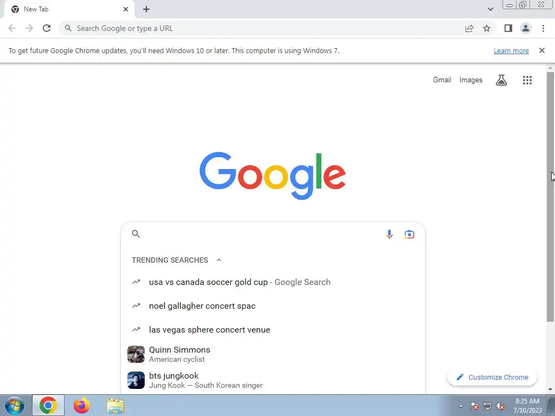This screenshot has height=416, width=555.
Task: Choose 'usa vs canada soccer gold cup' suggestion
Action: pyautogui.click(x=273, y=282)
